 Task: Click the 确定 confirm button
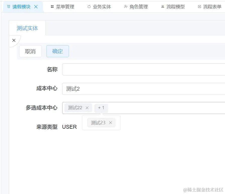(x=57, y=51)
